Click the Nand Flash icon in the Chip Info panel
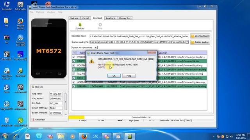 pos(33,119)
